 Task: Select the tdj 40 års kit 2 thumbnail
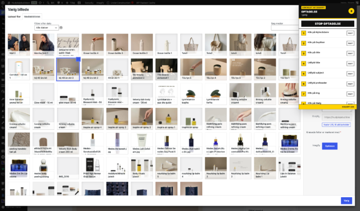[93, 69]
